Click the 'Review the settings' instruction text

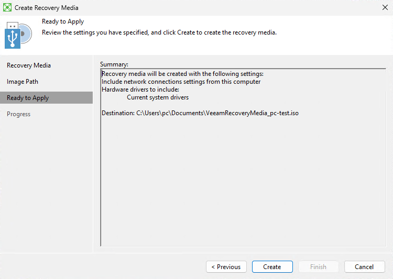click(159, 32)
